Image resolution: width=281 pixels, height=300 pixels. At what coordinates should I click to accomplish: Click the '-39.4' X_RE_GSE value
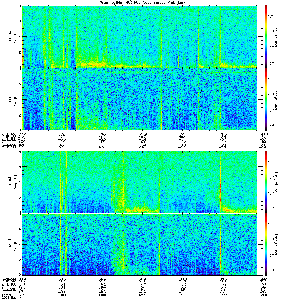coord(263,279)
